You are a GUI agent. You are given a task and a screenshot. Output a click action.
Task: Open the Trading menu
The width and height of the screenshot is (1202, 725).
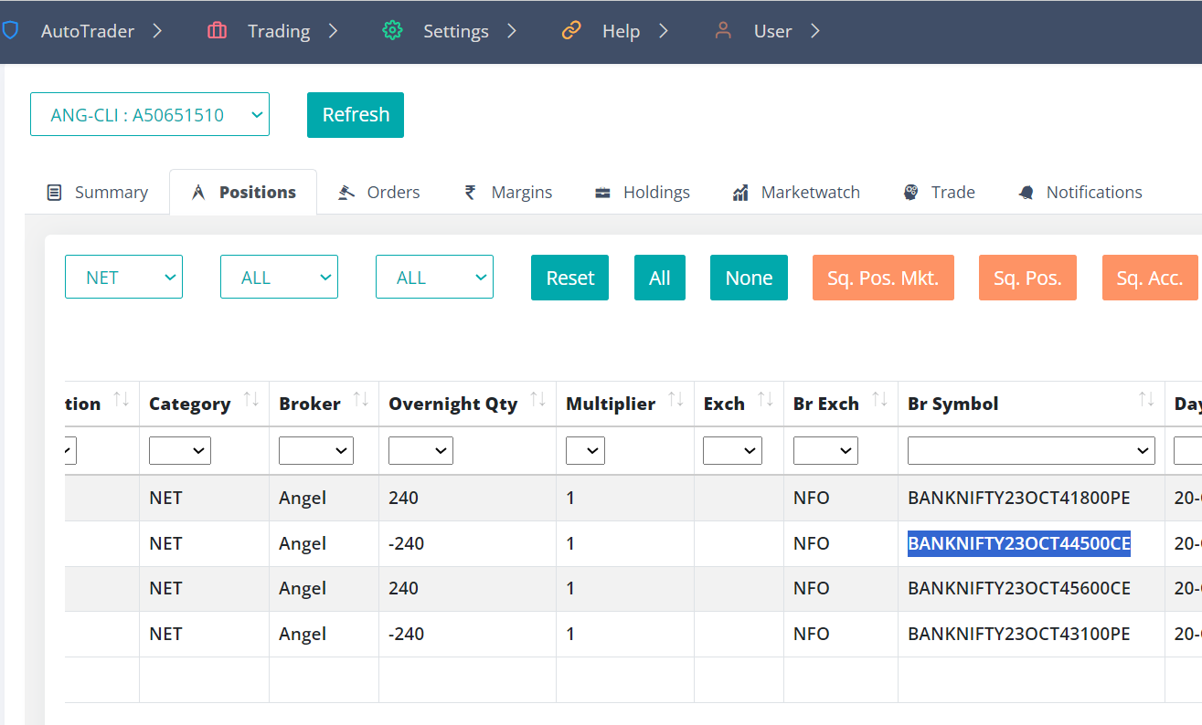pos(279,31)
